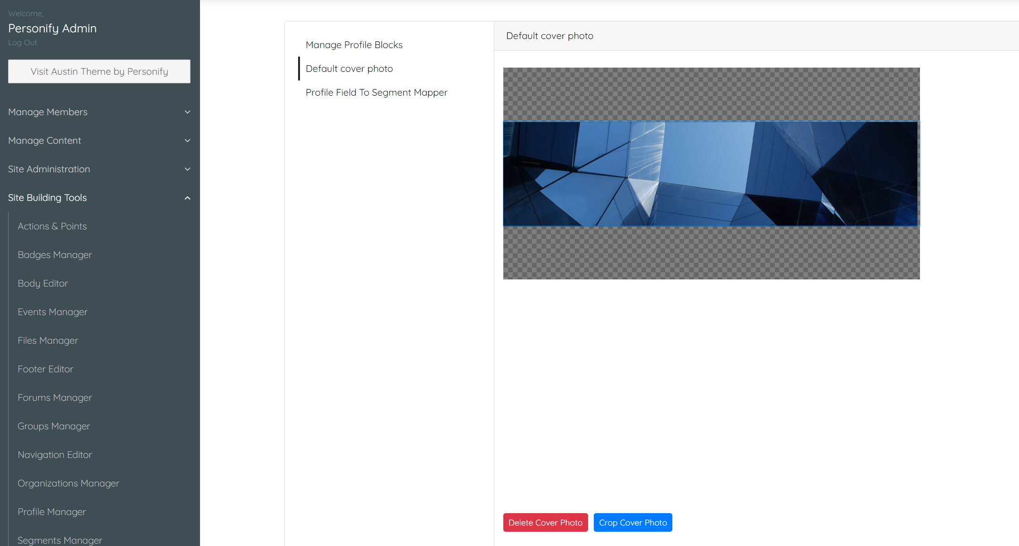Open Badges Manager
Image resolution: width=1019 pixels, height=546 pixels.
(x=55, y=255)
